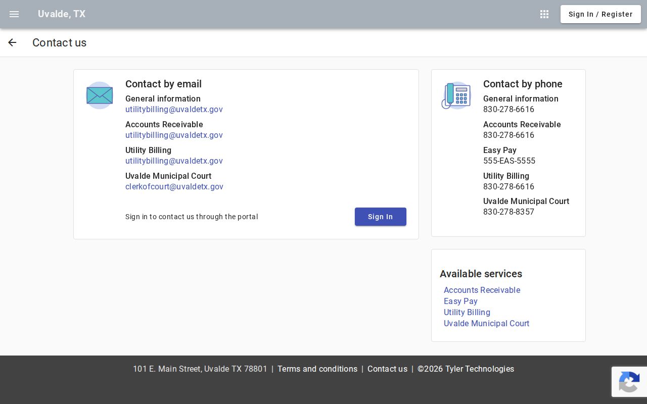Email Accounts Receivable utilitybilling address
Screen dimensions: 647x404
[x=174, y=135]
